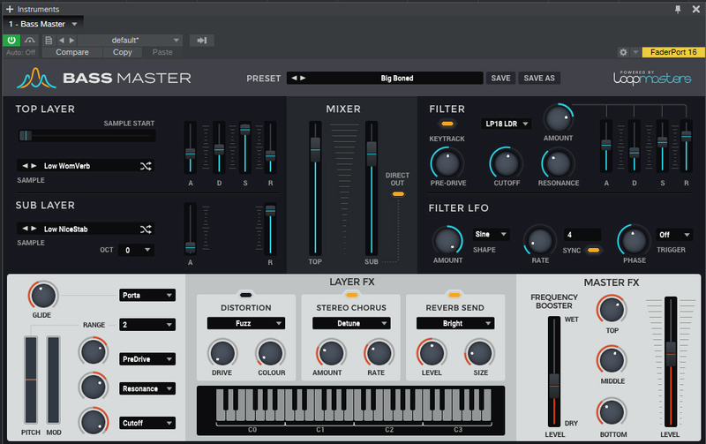
Task: Pin the Instruments window
Action: 678,8
